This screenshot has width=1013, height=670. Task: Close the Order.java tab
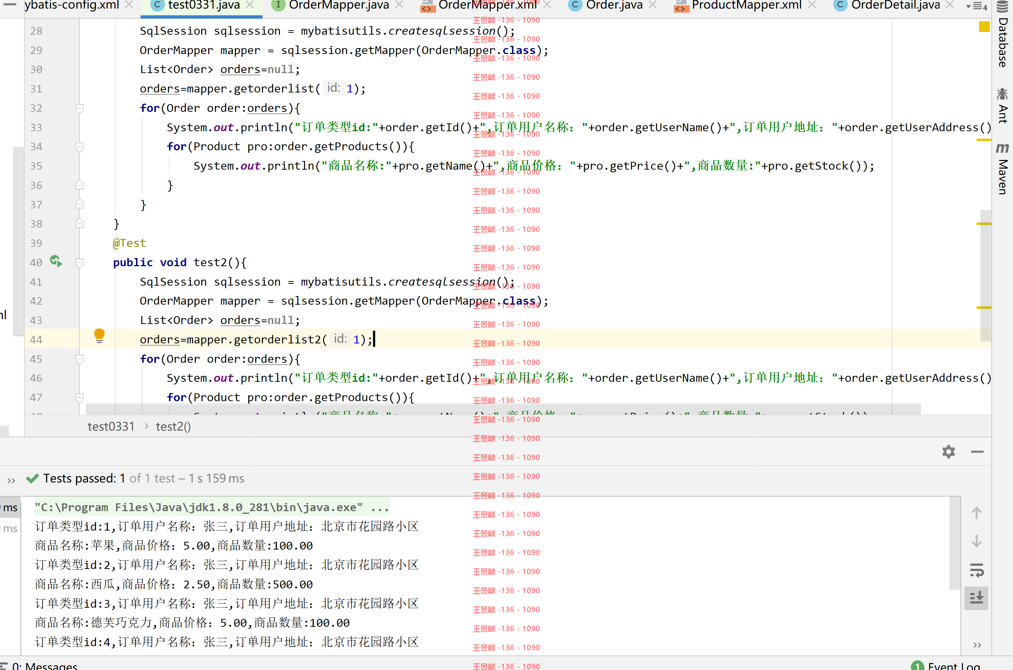click(652, 5)
